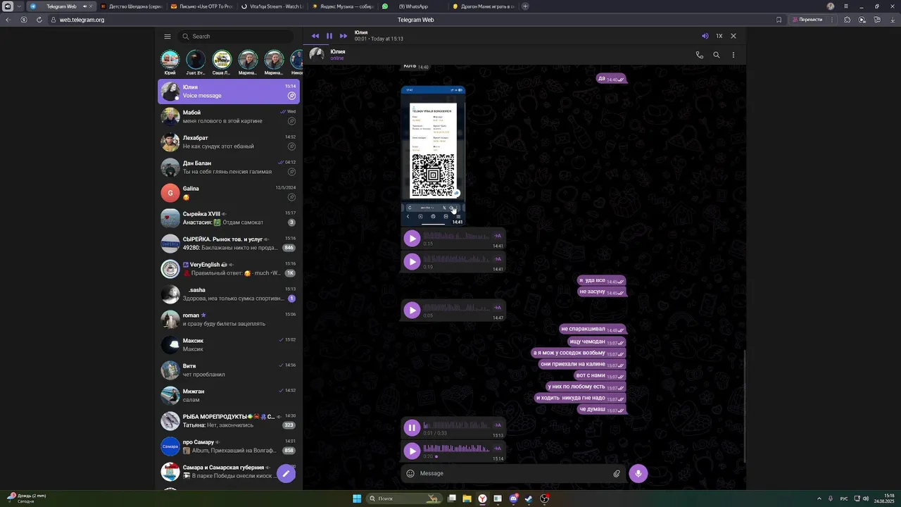Open the Лехабрат chat
This screenshot has width=901, height=507.
click(229, 142)
